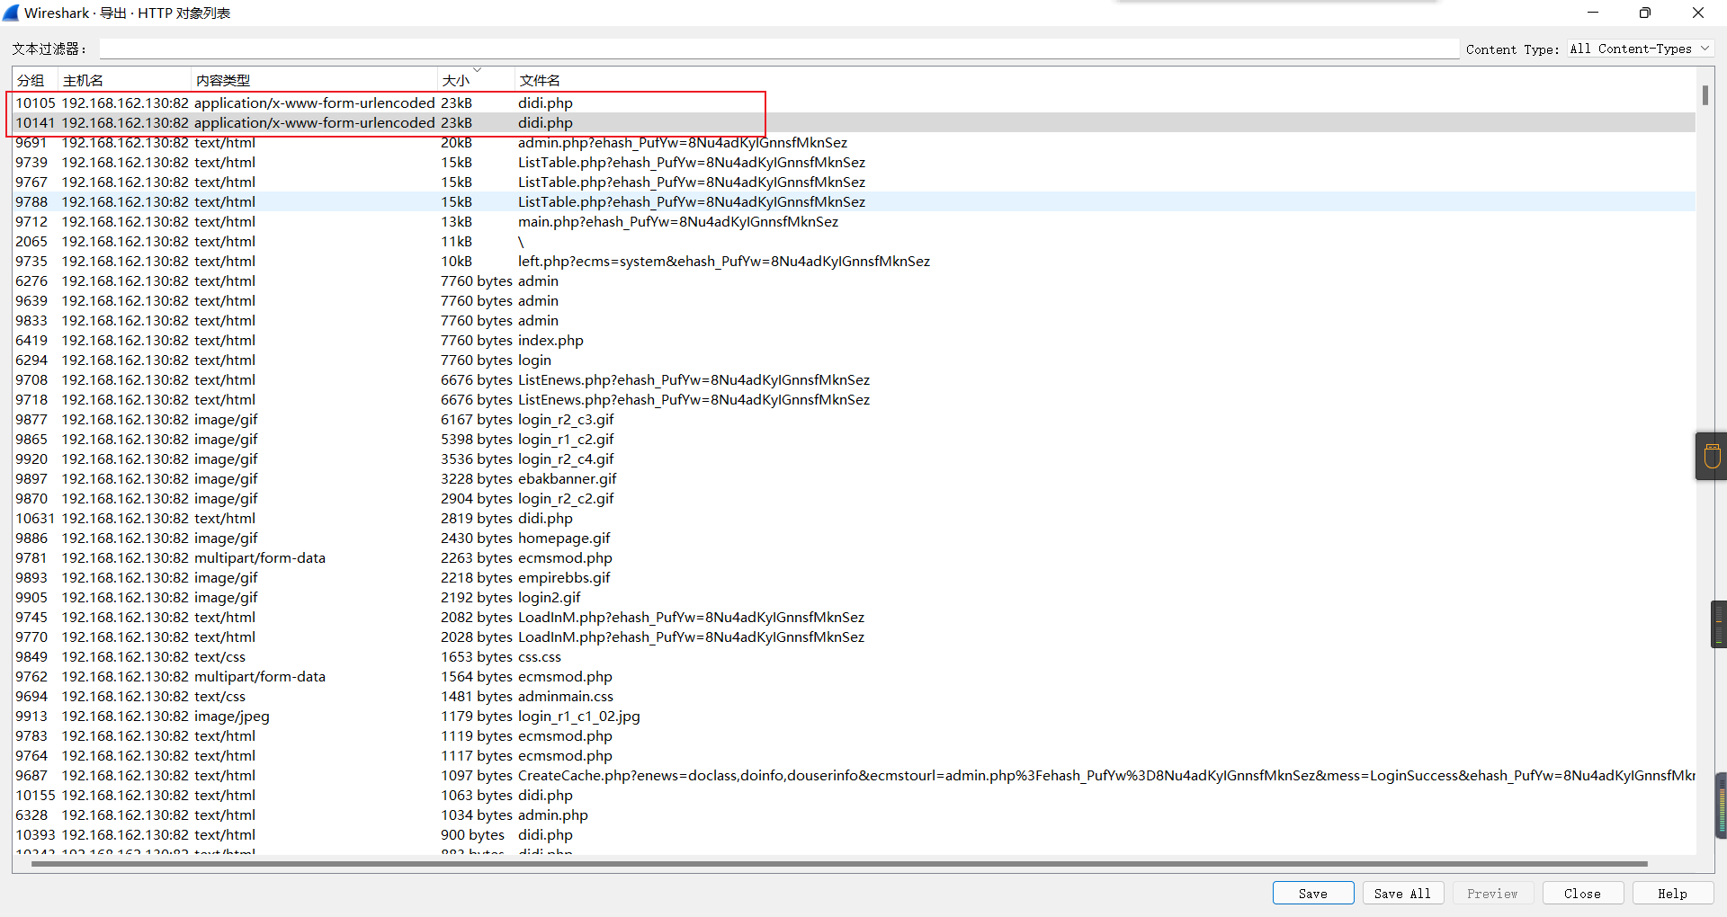Image resolution: width=1727 pixels, height=917 pixels.
Task: Select the 9745 LoadInM.php row
Action: pos(854,618)
